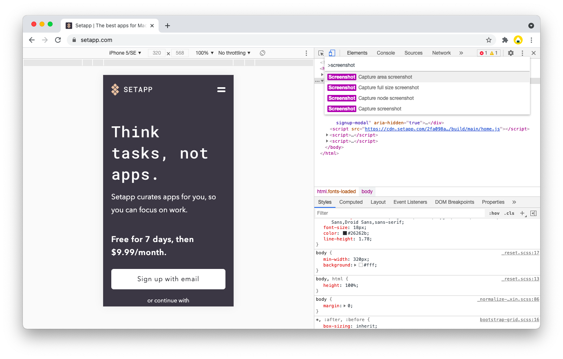Show more DevTools panel tabs
The height and width of the screenshot is (359, 563).
coord(461,53)
